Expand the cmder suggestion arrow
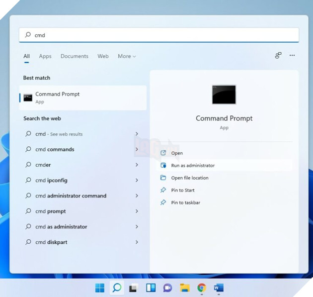313x297 pixels. 137,165
